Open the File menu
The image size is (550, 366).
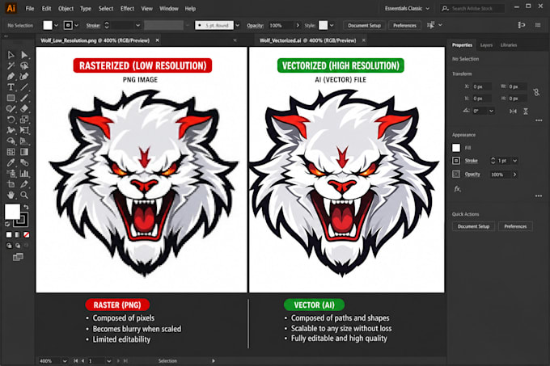[30, 8]
